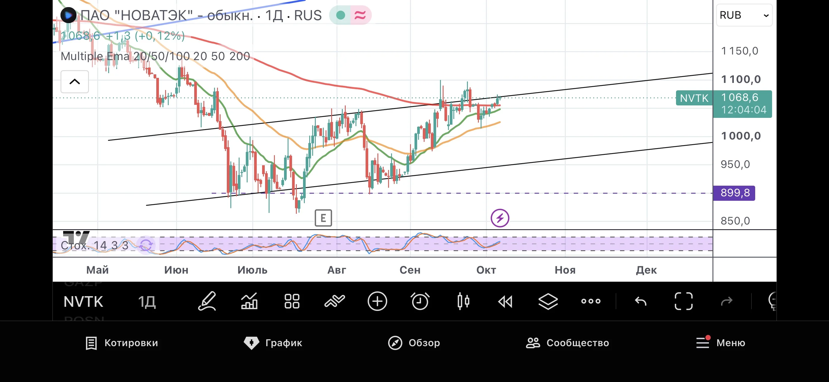The image size is (829, 382).
Task: Select the drawing pen tool
Action: [207, 301]
